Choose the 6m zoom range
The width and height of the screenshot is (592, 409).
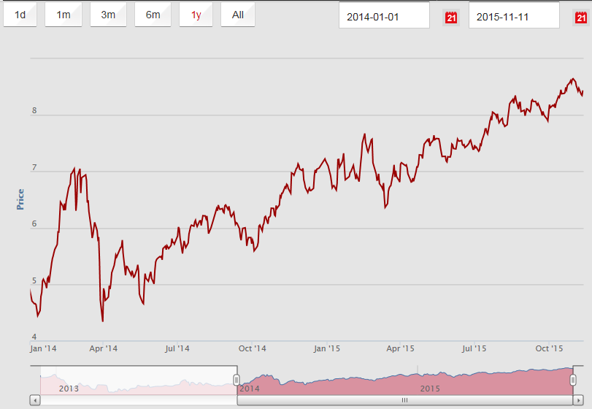[x=153, y=15]
